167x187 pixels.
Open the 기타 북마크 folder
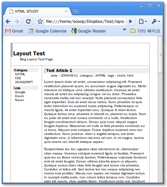145,31
